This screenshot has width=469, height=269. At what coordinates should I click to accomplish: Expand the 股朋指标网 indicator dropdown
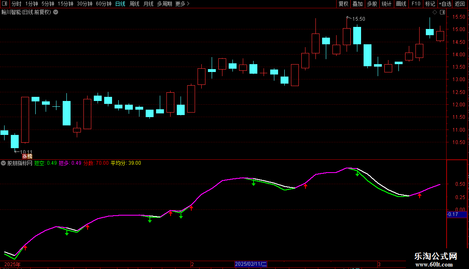pyautogui.click(x=3, y=163)
